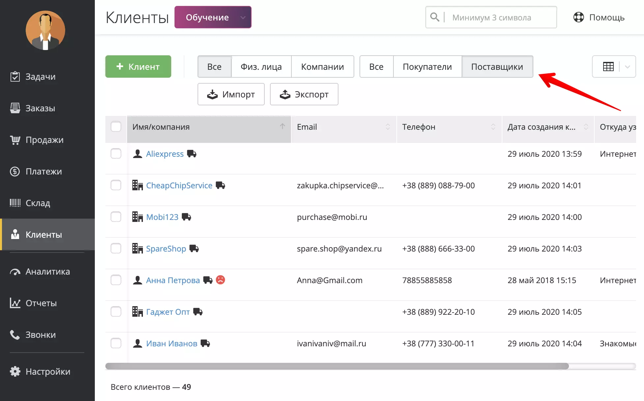
Task: Click the Помощь lifebuoy icon
Action: (x=578, y=17)
